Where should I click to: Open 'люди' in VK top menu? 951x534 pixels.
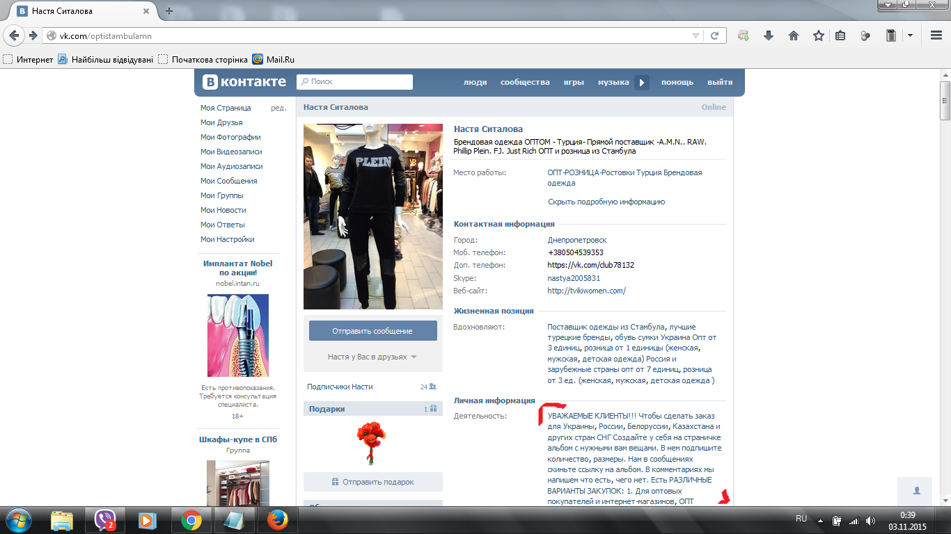click(475, 82)
